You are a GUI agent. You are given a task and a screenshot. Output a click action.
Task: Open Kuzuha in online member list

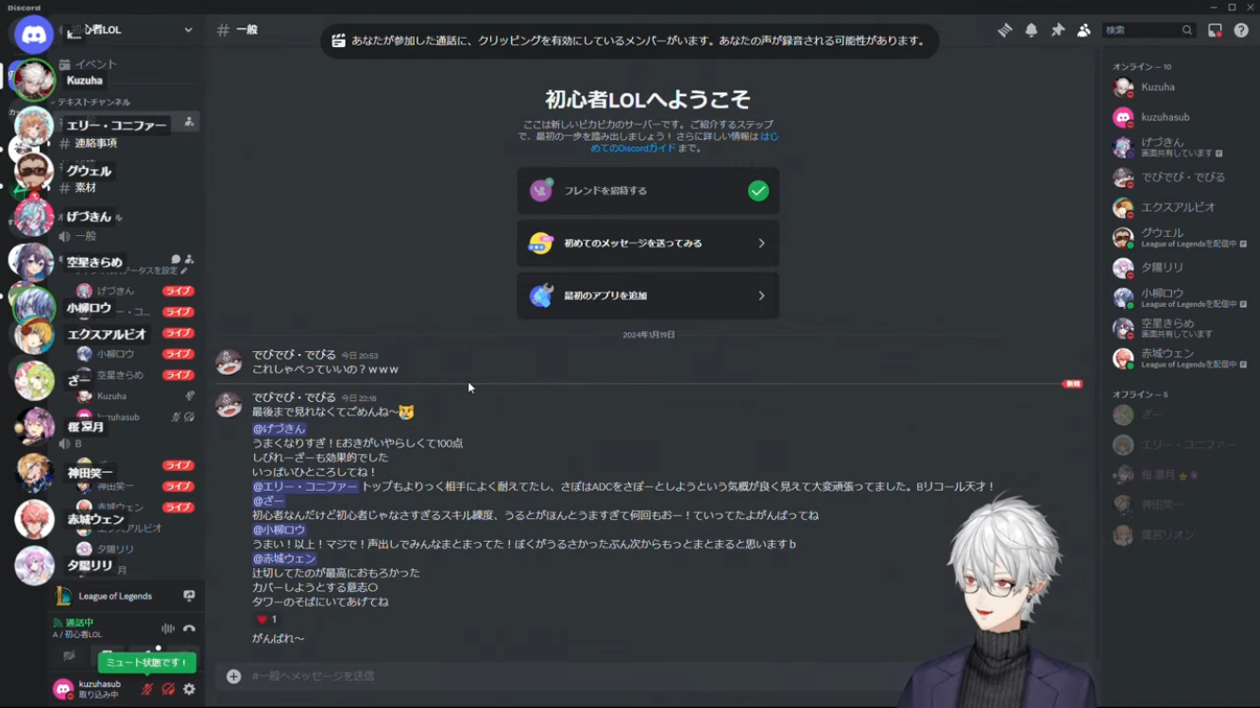[1179, 87]
